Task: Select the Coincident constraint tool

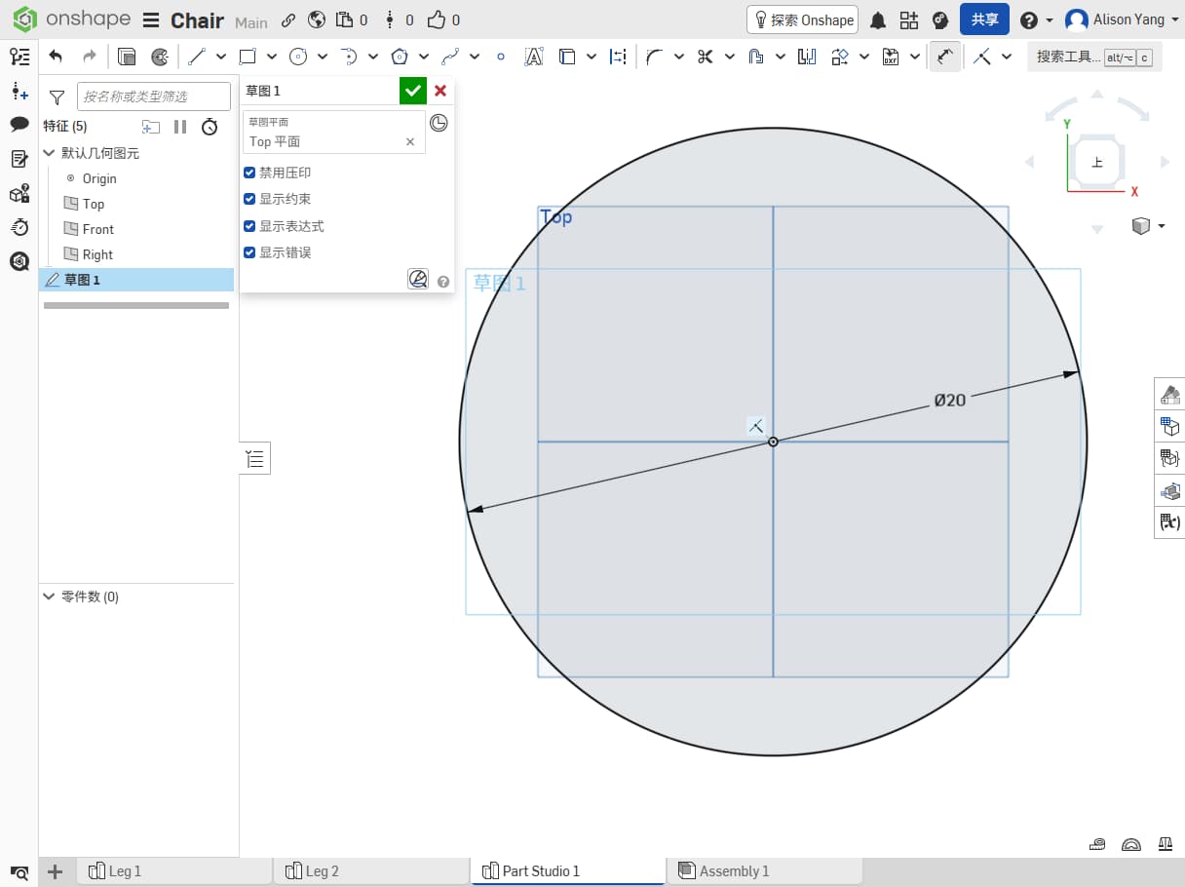Action: click(982, 57)
